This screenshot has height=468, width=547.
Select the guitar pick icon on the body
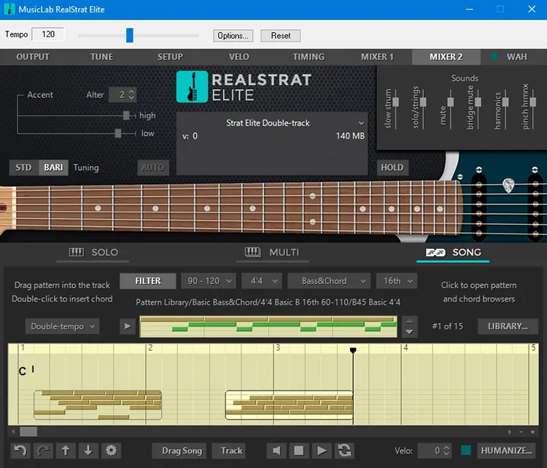(x=508, y=185)
